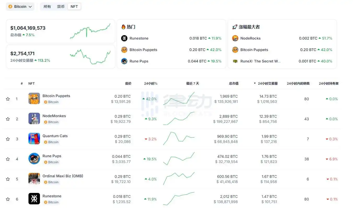Select the NFT tab
This screenshot has width=353, height=208.
74,7
